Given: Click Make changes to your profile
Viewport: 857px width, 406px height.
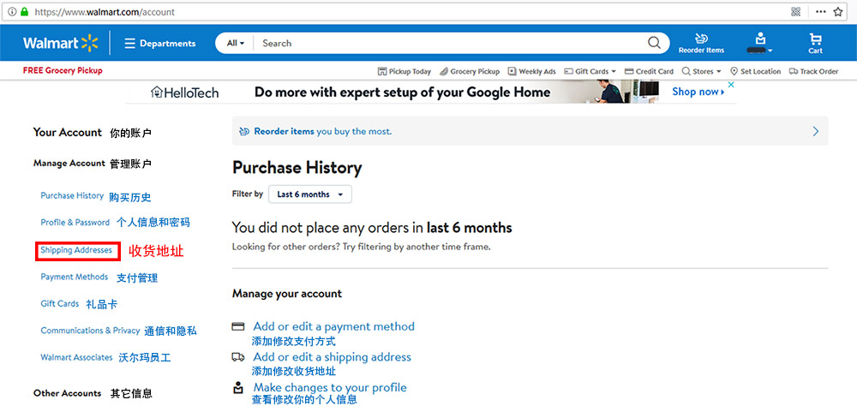Looking at the screenshot, I should 330,388.
